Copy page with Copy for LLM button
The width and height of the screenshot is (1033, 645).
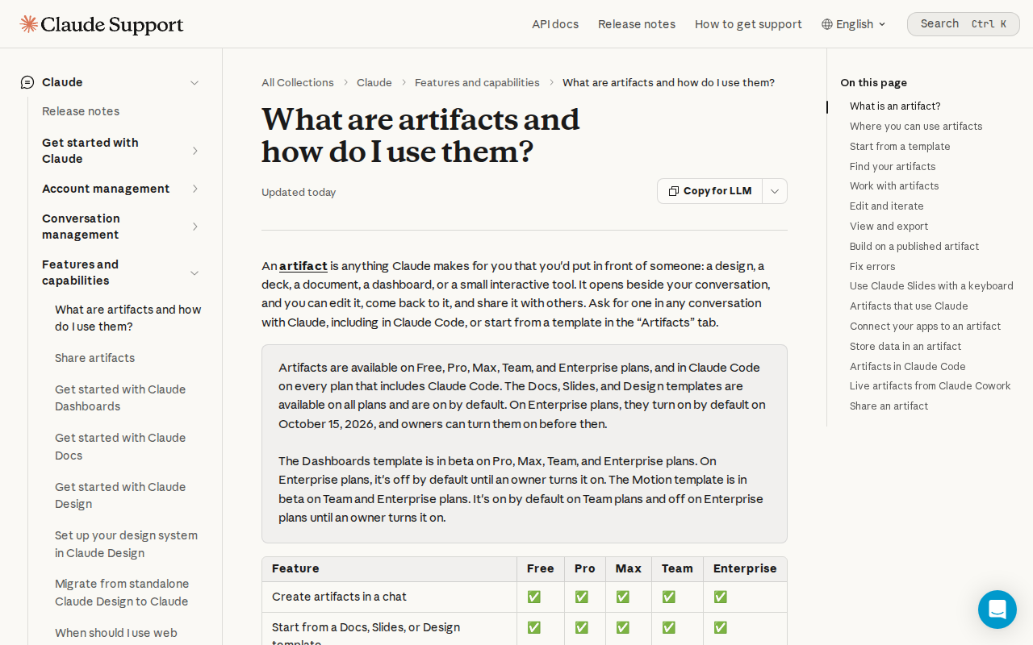[710, 191]
